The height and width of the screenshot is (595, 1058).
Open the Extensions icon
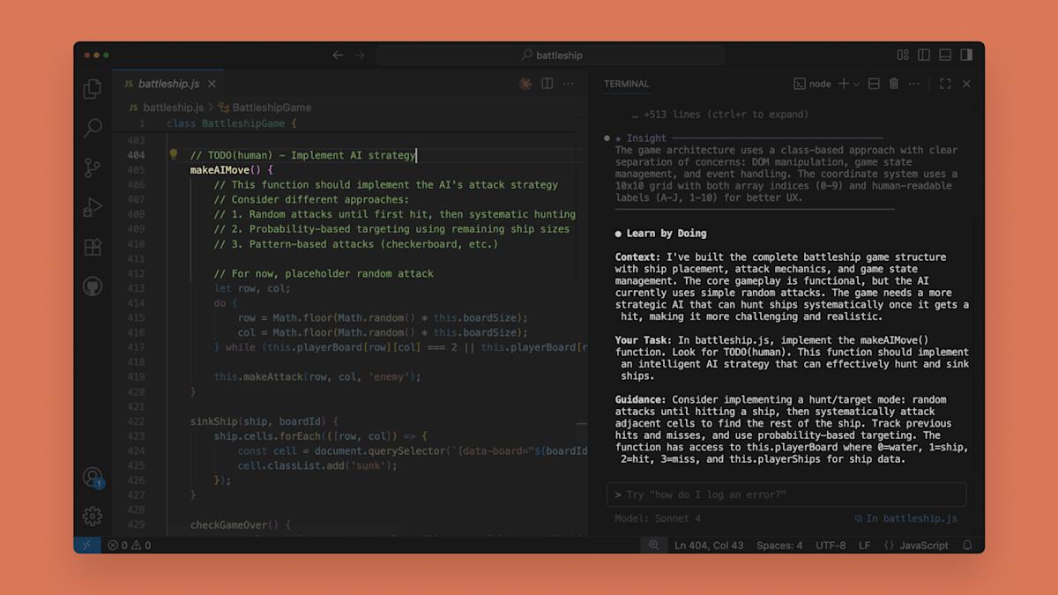92,247
